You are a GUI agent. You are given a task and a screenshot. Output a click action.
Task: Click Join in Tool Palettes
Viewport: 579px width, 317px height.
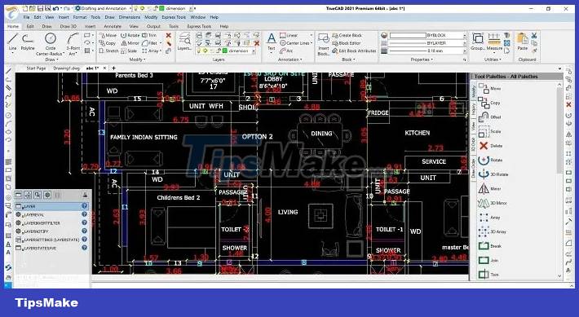click(x=488, y=260)
